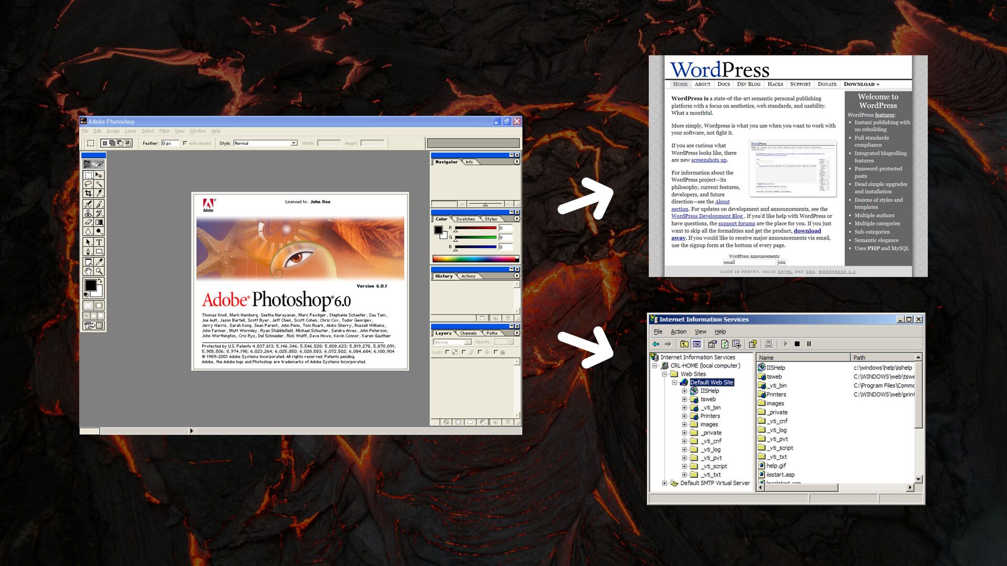Pick the Eraser tool
Screen dimensions: 1007x566
coord(89,222)
